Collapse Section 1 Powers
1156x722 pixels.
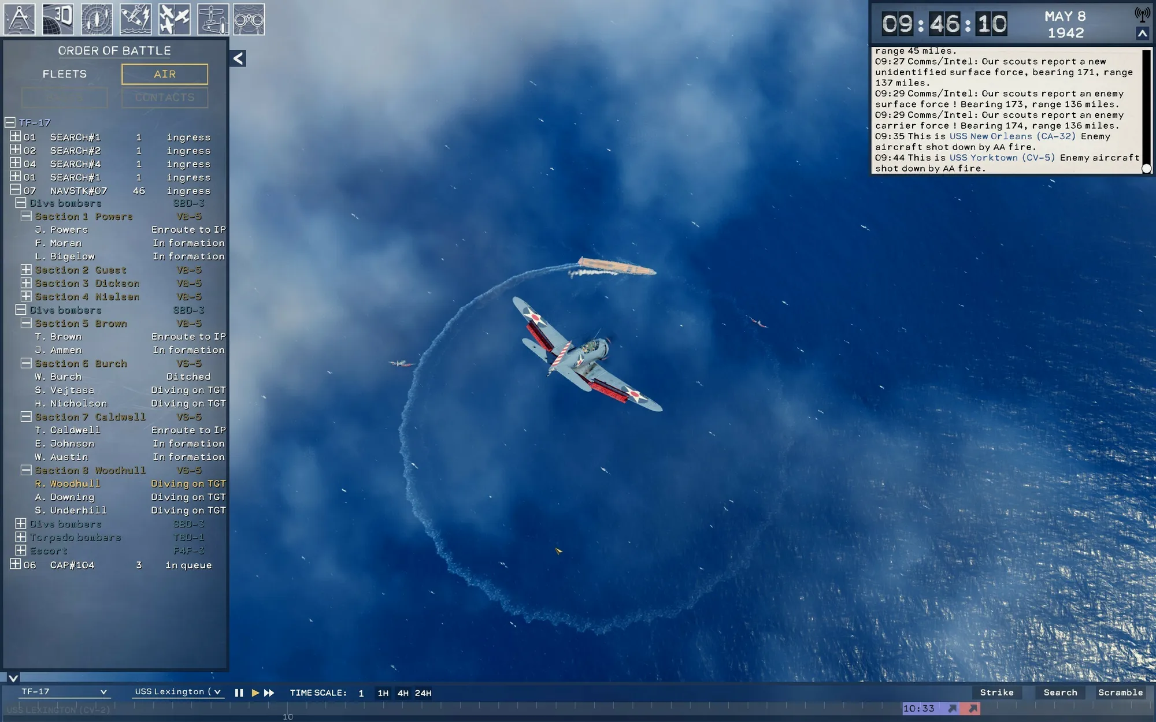pyautogui.click(x=26, y=216)
